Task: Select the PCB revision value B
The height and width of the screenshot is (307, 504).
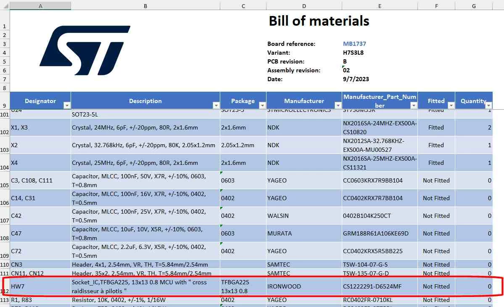Action: (345, 61)
